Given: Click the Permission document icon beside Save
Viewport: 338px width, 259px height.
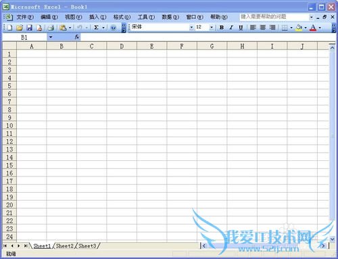Looking at the screenshot, I should click(x=39, y=28).
